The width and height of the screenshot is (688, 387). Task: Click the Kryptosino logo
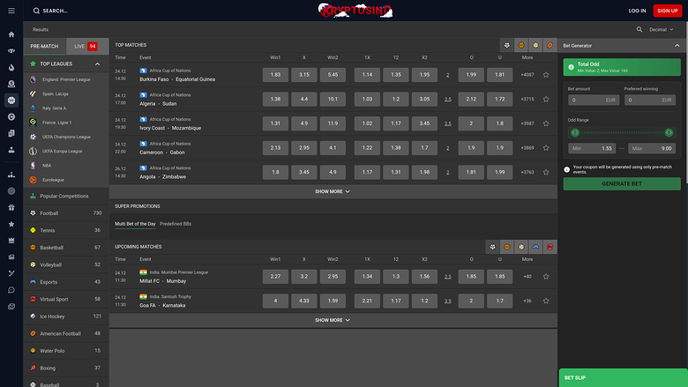(355, 11)
